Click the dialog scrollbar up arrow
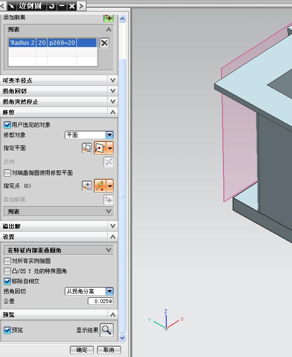This screenshot has width=292, height=357. pos(123,18)
